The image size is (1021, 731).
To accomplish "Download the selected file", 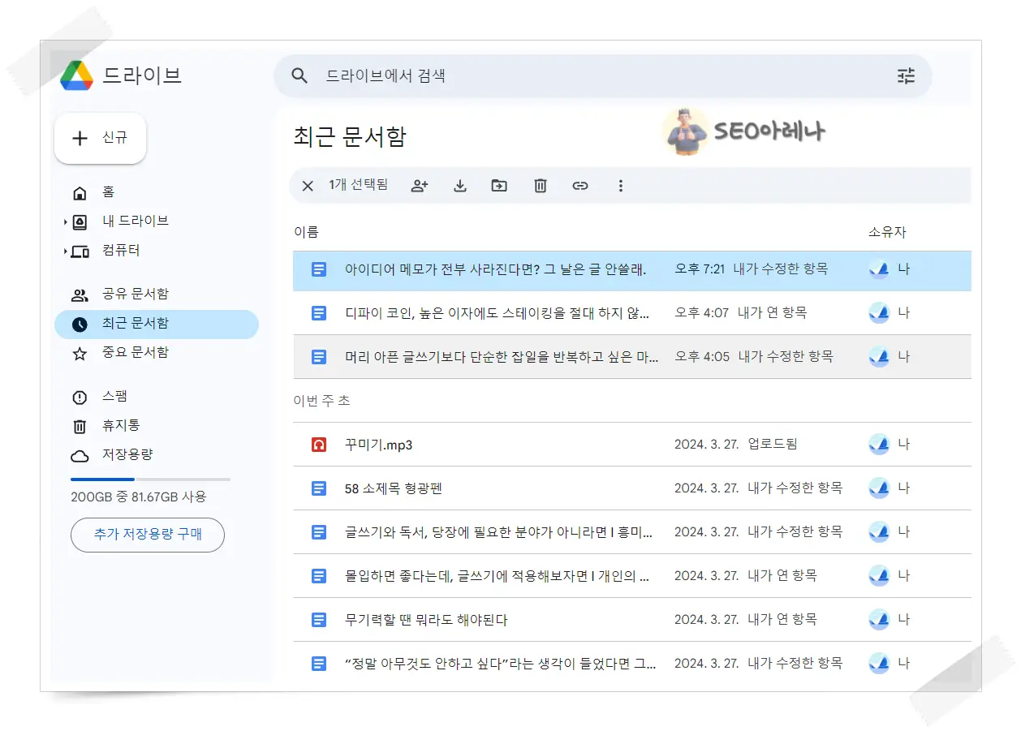I will pyautogui.click(x=460, y=186).
